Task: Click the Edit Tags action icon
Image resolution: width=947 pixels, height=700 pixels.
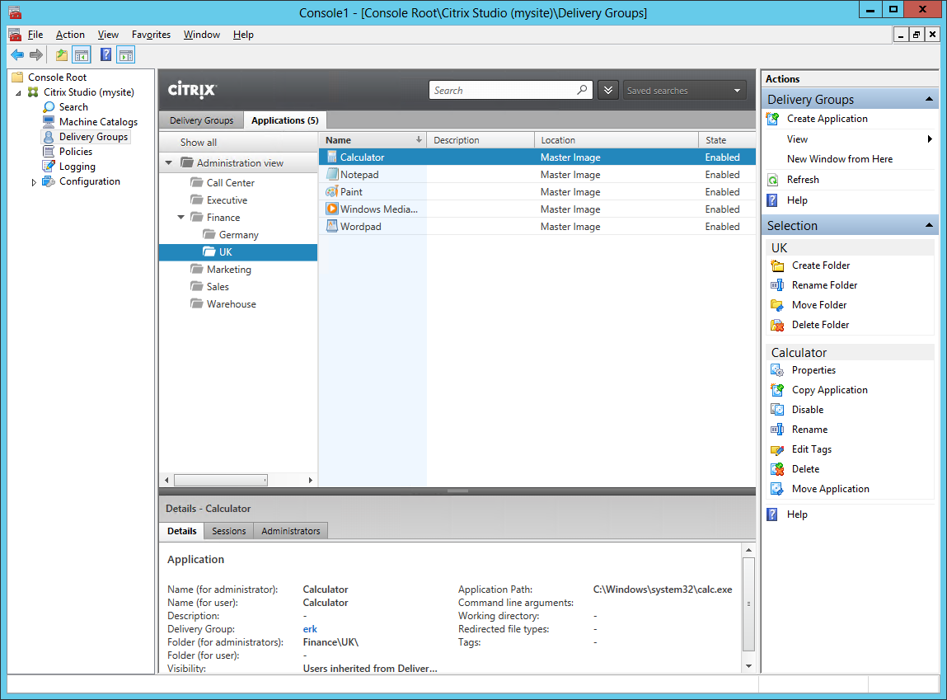Action: tap(776, 449)
